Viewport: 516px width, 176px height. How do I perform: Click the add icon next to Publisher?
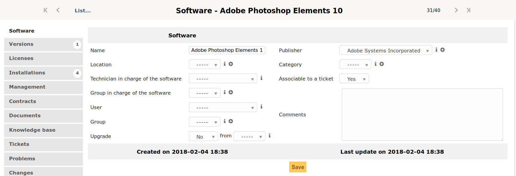pos(443,50)
